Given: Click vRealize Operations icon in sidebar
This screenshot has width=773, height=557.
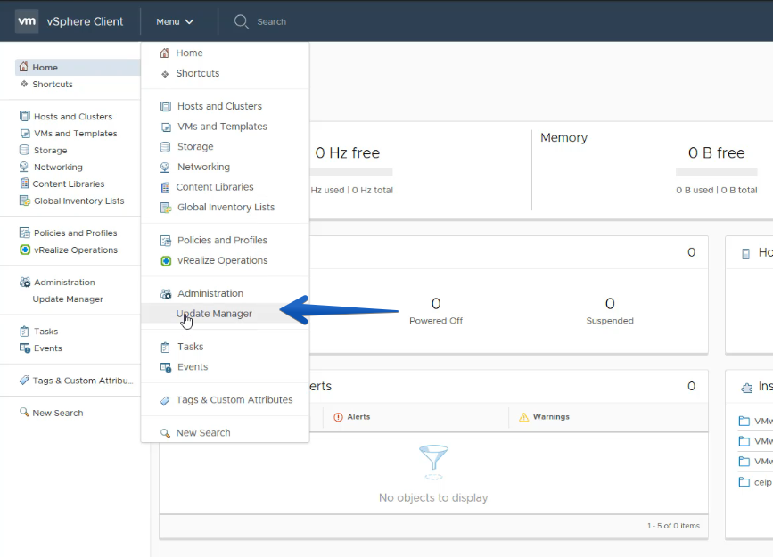Looking at the screenshot, I should [25, 250].
